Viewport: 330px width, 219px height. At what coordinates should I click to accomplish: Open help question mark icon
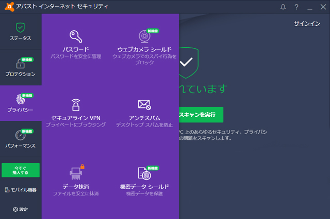point(296,7)
